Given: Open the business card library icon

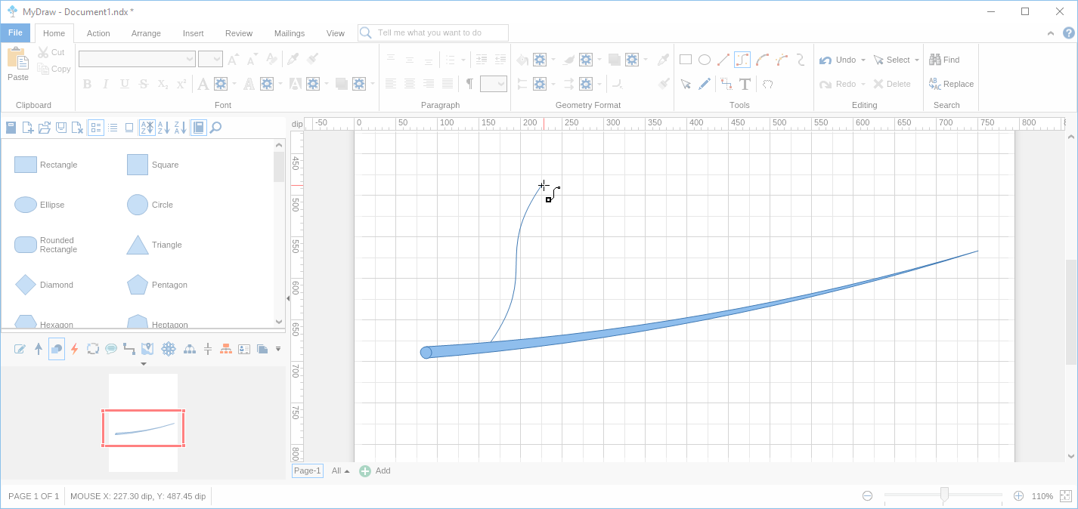Looking at the screenshot, I should click(x=244, y=349).
